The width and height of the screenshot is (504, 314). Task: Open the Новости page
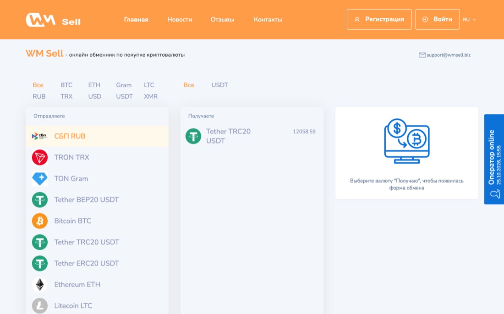click(180, 20)
